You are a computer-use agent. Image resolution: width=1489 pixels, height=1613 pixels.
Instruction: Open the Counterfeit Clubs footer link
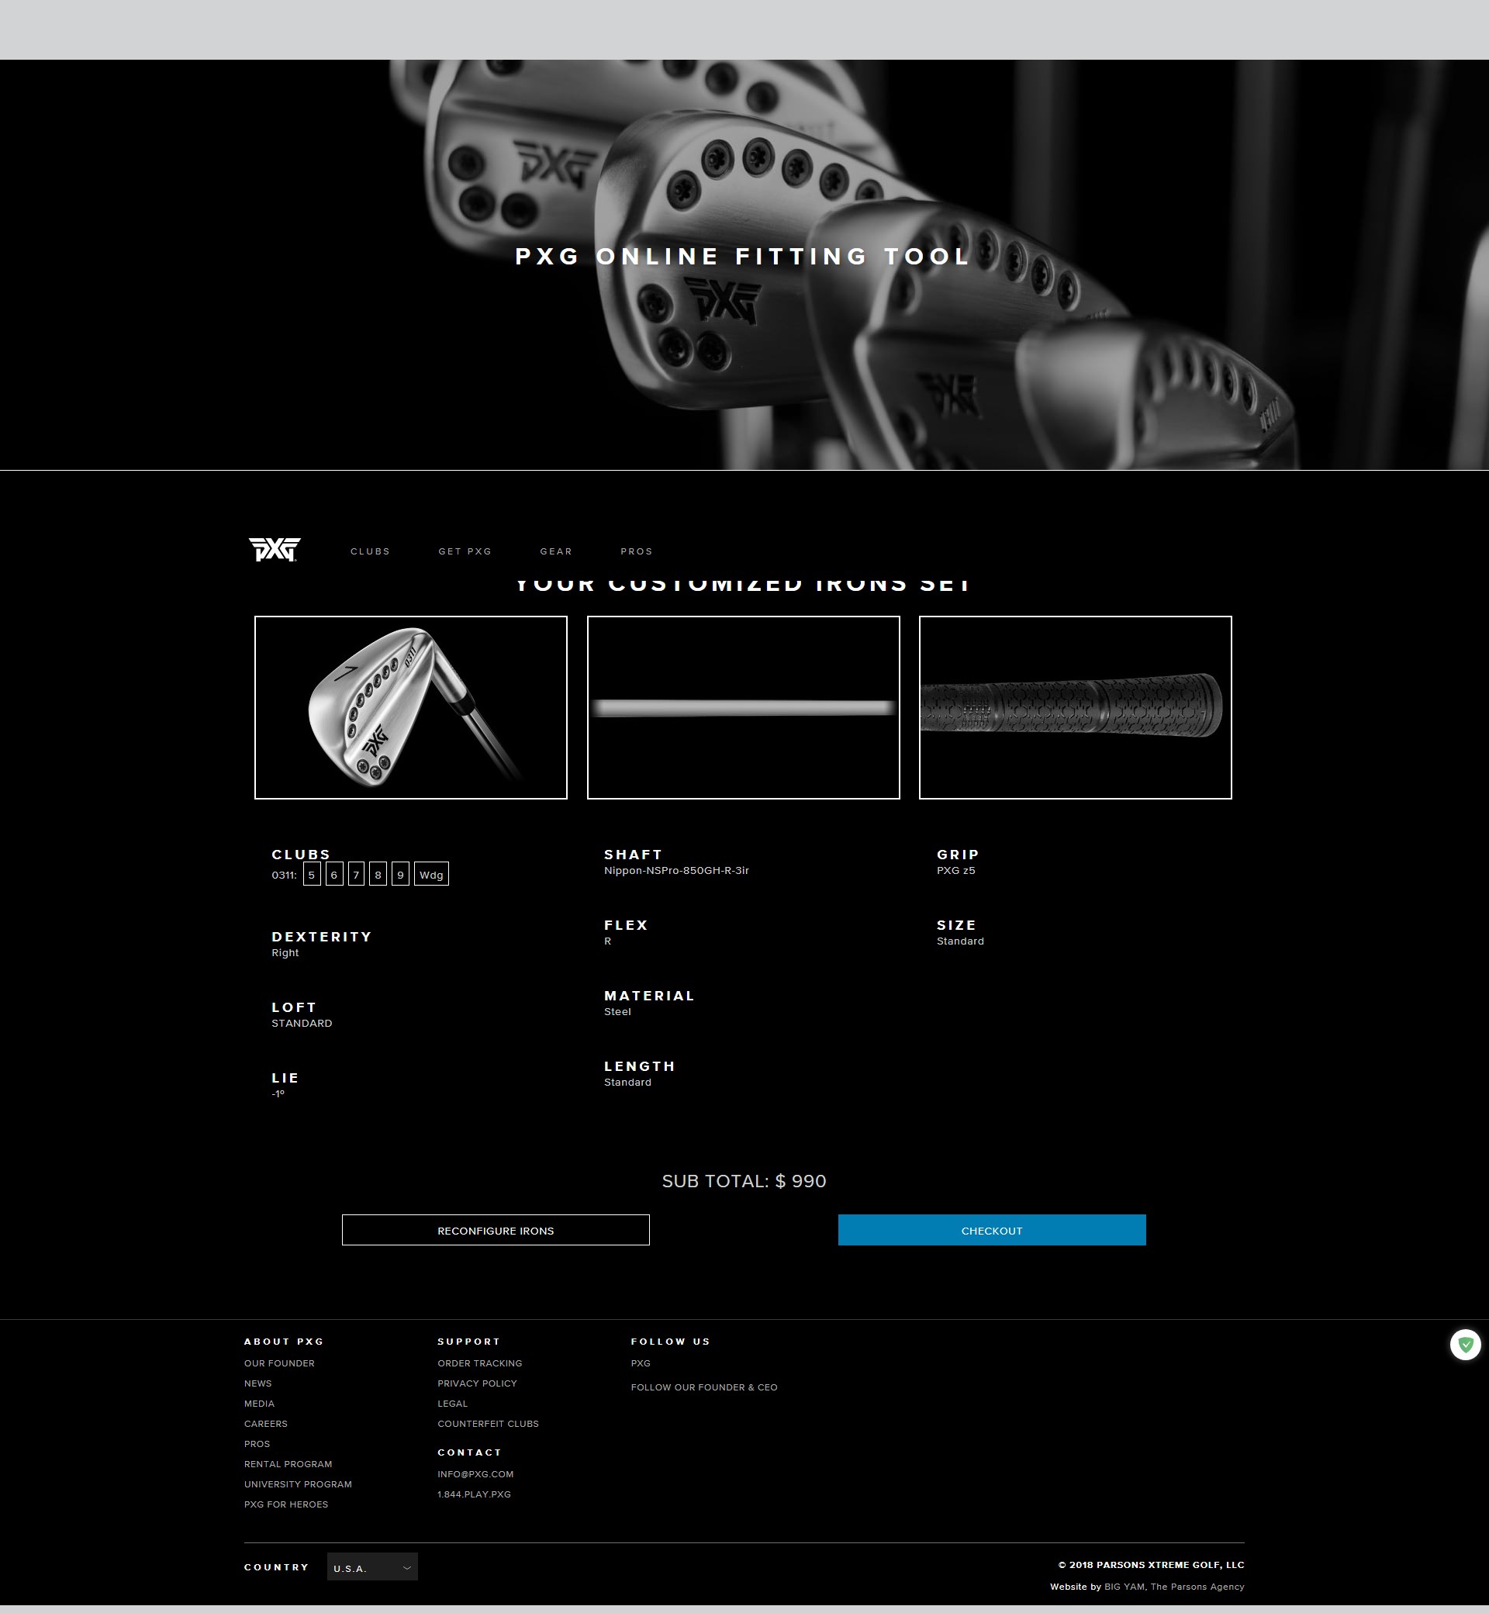point(488,1424)
